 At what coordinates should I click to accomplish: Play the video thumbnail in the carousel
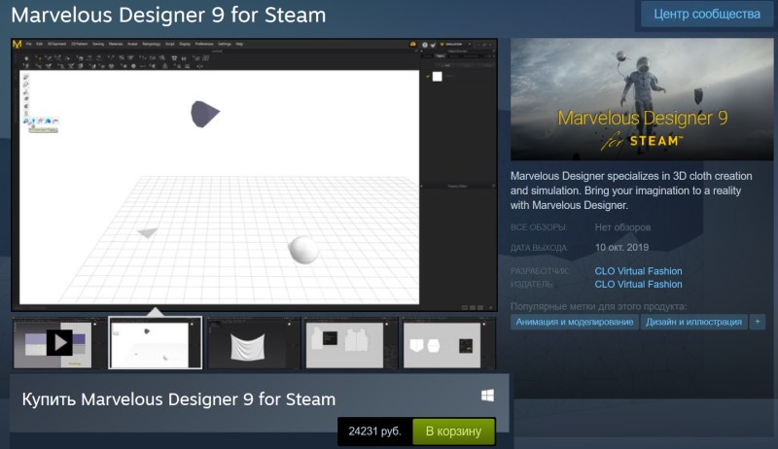coord(58,343)
